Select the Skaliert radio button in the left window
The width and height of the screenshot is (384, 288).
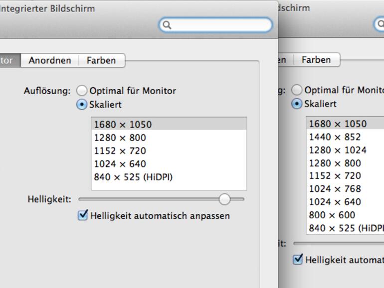[81, 105]
